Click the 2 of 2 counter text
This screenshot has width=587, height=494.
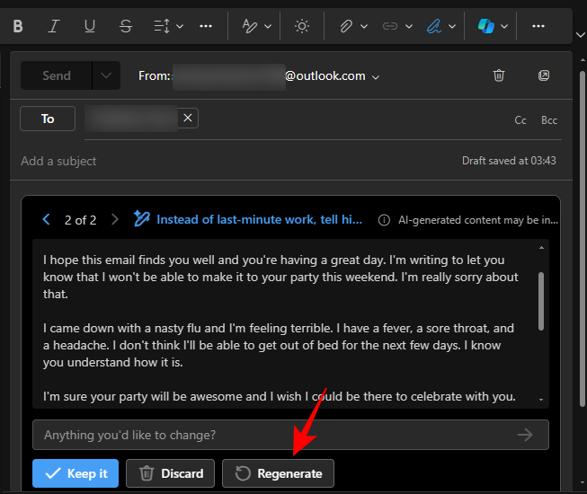pos(80,220)
